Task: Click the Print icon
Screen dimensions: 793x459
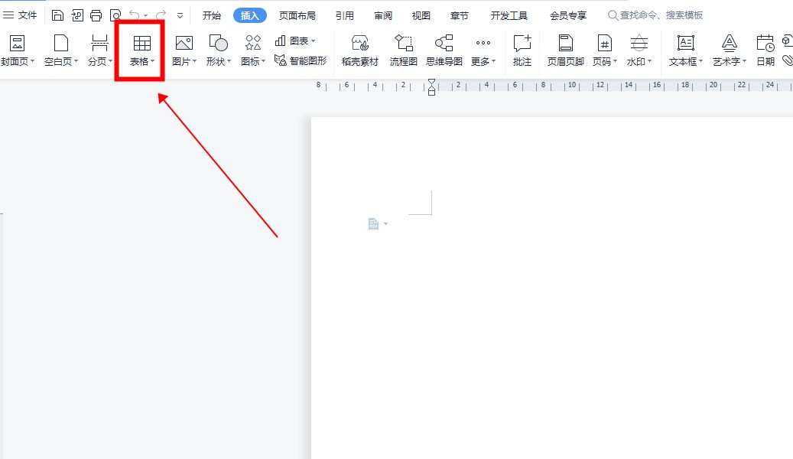Action: click(x=96, y=15)
